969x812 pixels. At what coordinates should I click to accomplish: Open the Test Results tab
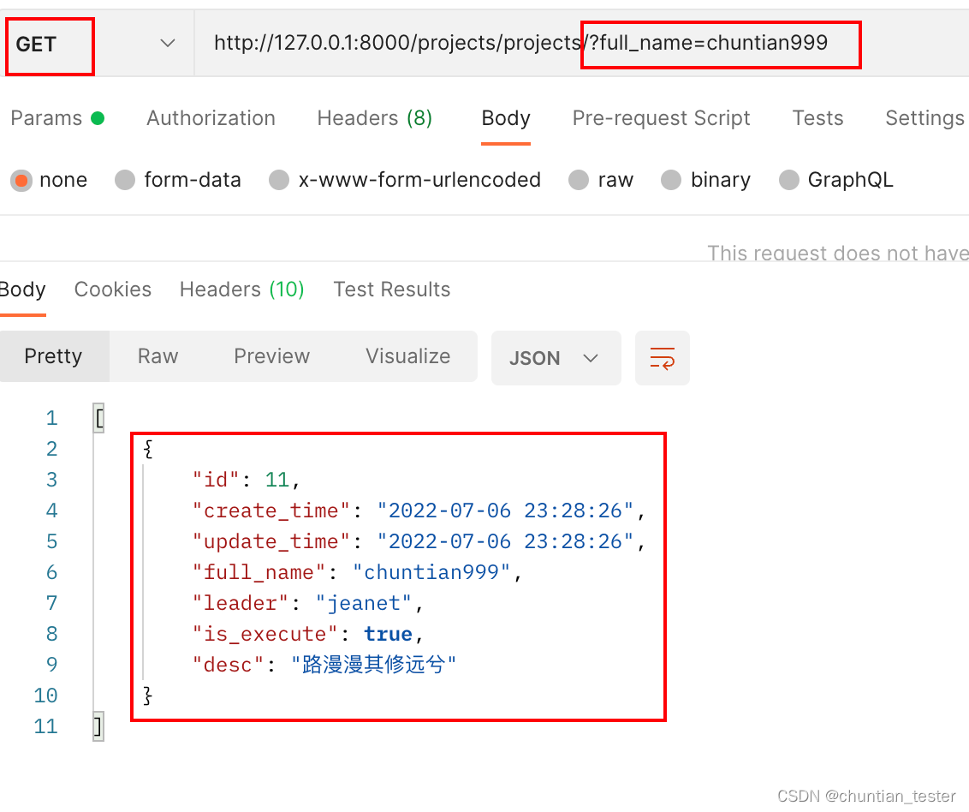[x=391, y=290]
